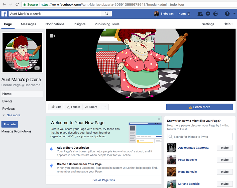Viewport: 237px width, 188px height.
Task: Click the video camera icon on cover
Action: 52,36
